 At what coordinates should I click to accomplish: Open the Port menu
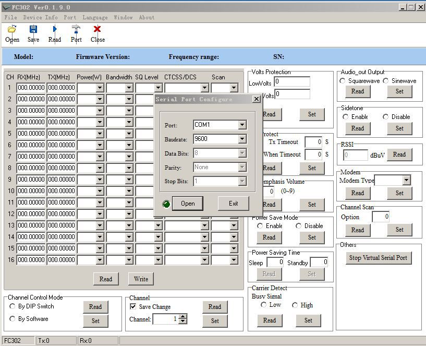[x=70, y=17]
